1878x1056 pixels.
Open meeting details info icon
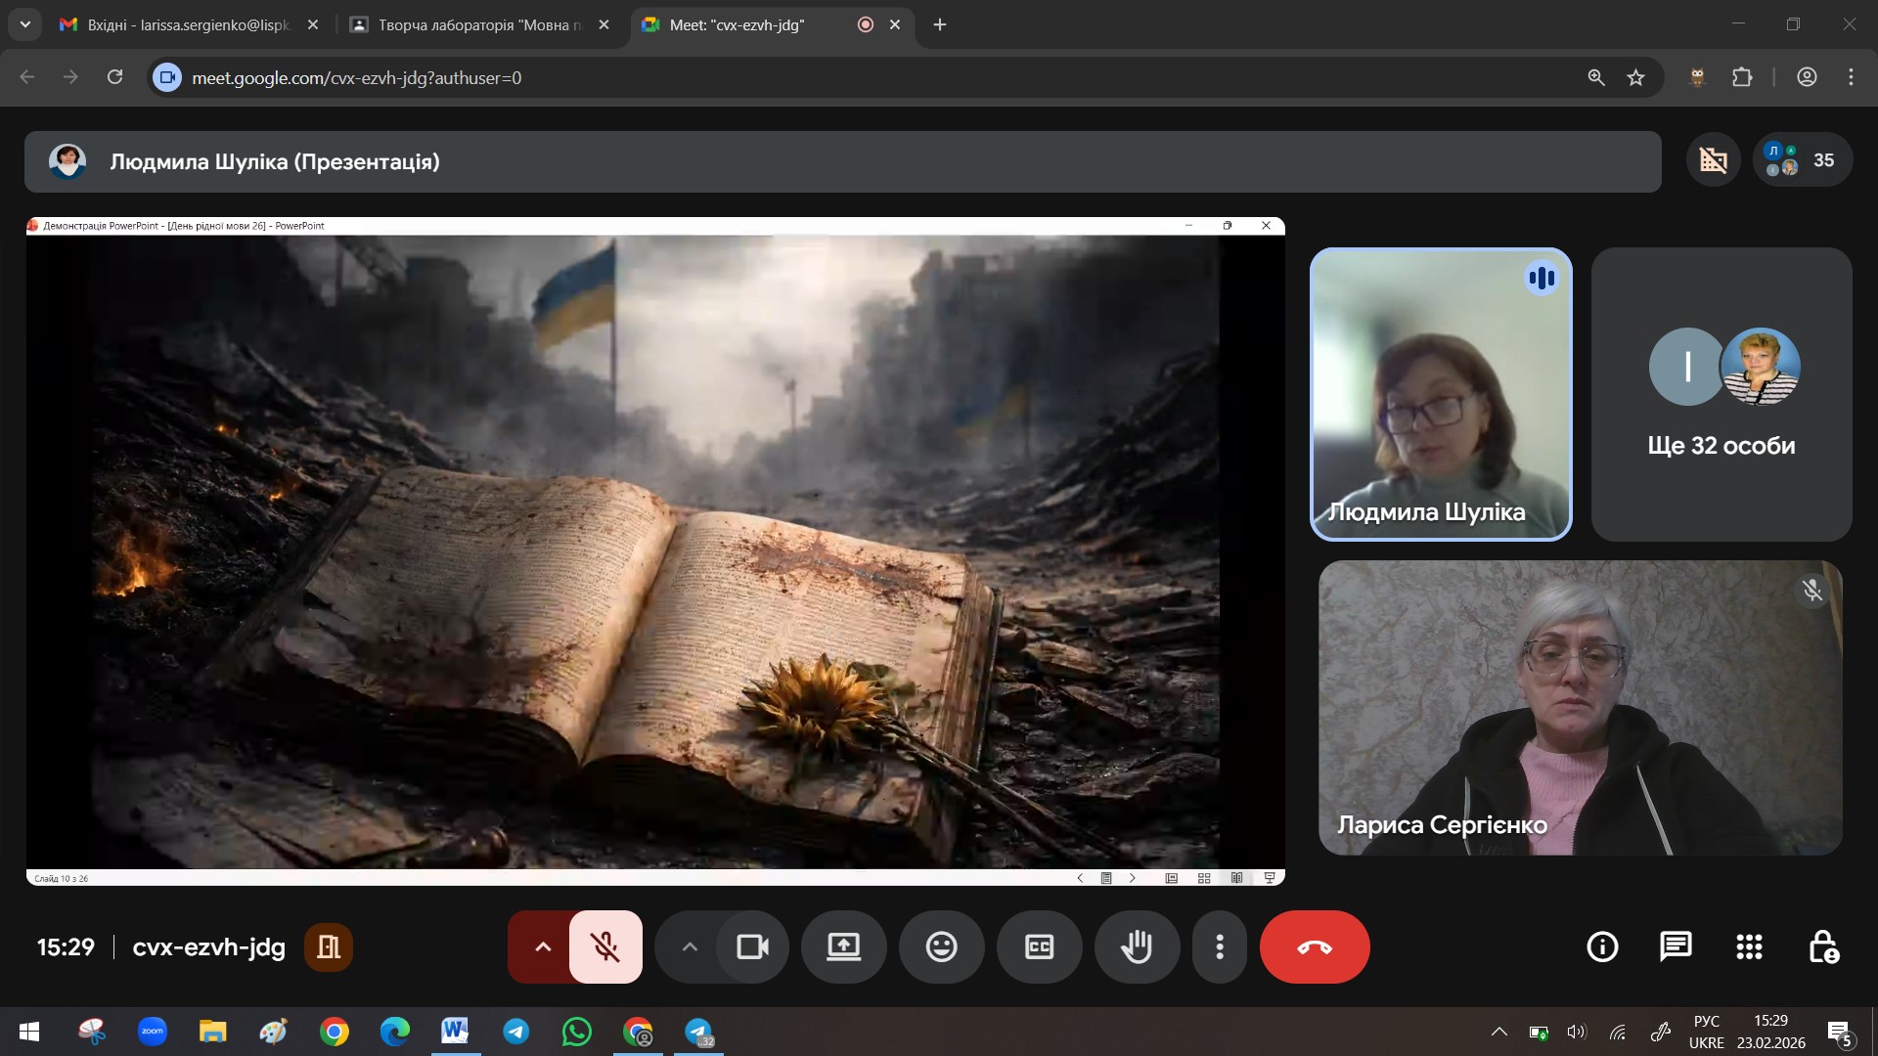point(1602,946)
